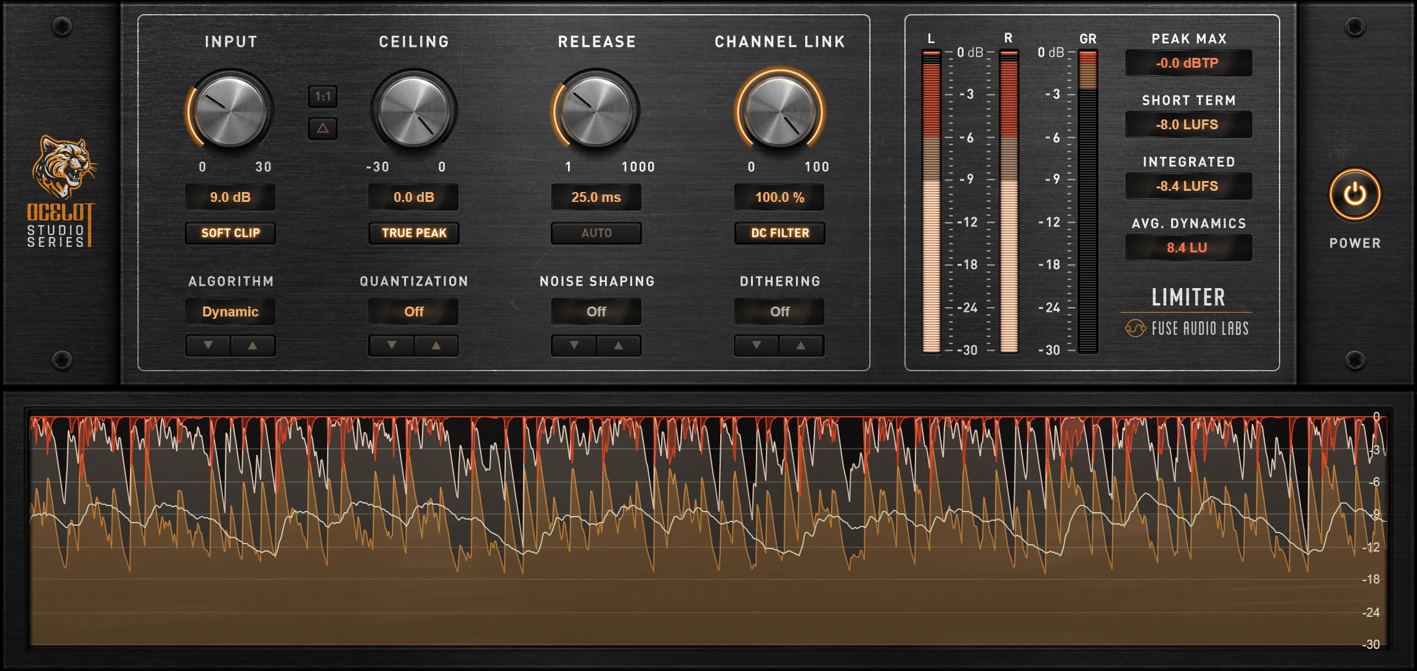Screen dimensions: 1417x671
Task: Open the DITHERING selector showing Off
Action: pyautogui.click(x=779, y=311)
